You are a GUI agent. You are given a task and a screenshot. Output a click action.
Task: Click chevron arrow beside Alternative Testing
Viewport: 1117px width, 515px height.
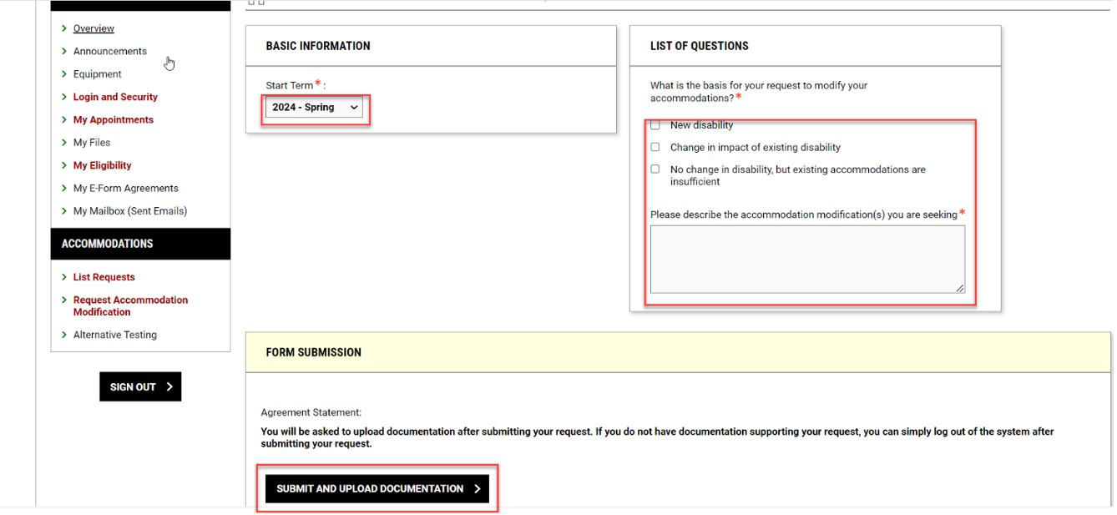64,335
